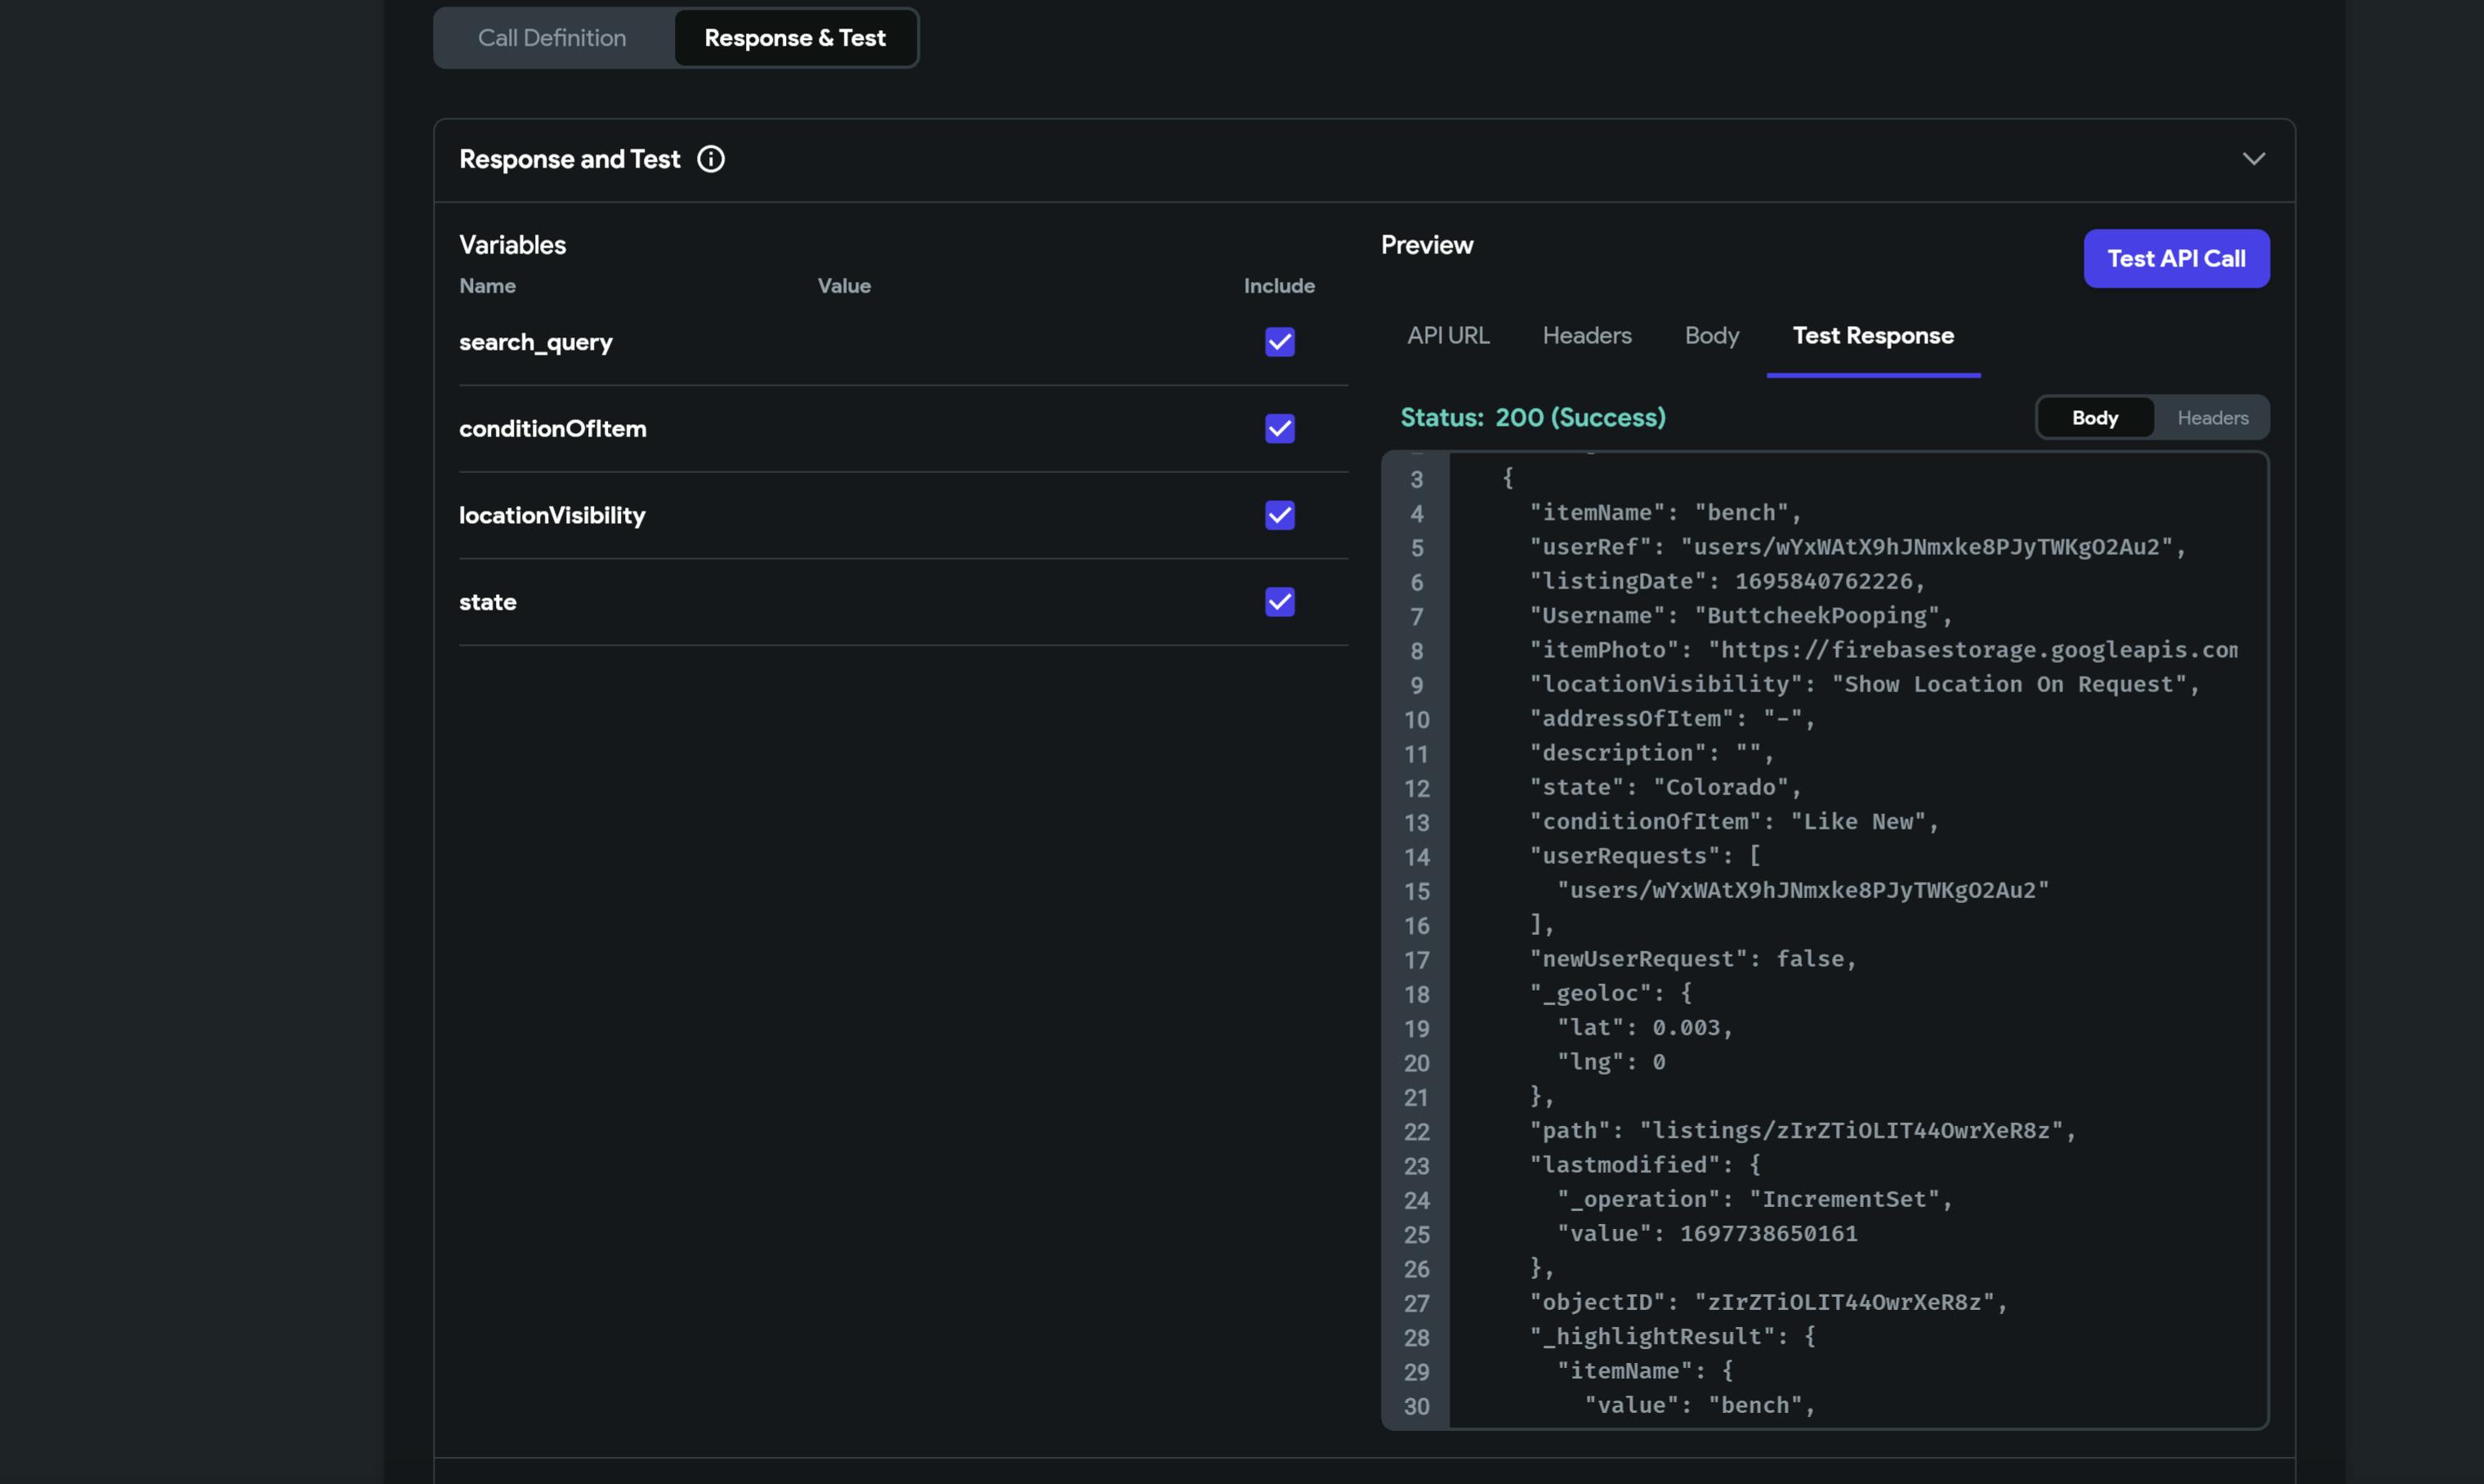2484x1484 pixels.
Task: Select the Body response view toggle
Action: pos(2094,418)
